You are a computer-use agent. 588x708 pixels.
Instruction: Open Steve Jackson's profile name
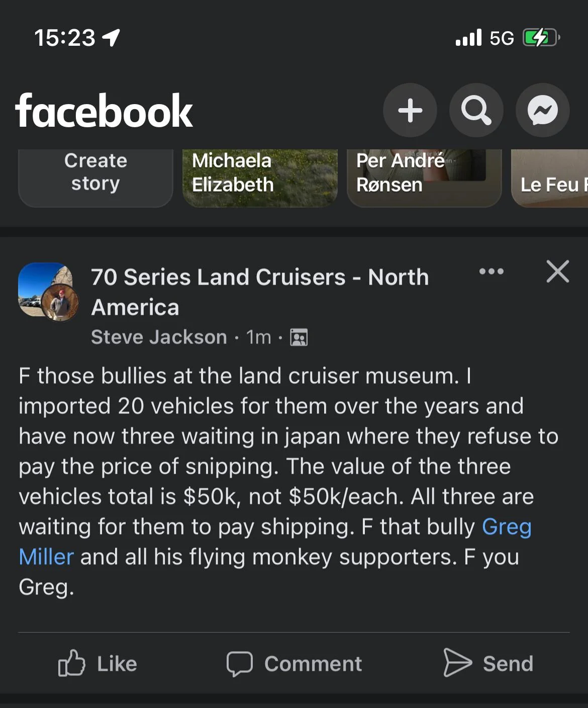pyautogui.click(x=159, y=337)
